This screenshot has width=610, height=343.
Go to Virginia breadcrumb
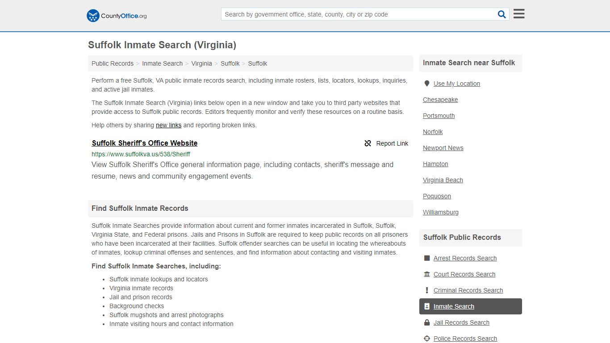[x=201, y=63]
